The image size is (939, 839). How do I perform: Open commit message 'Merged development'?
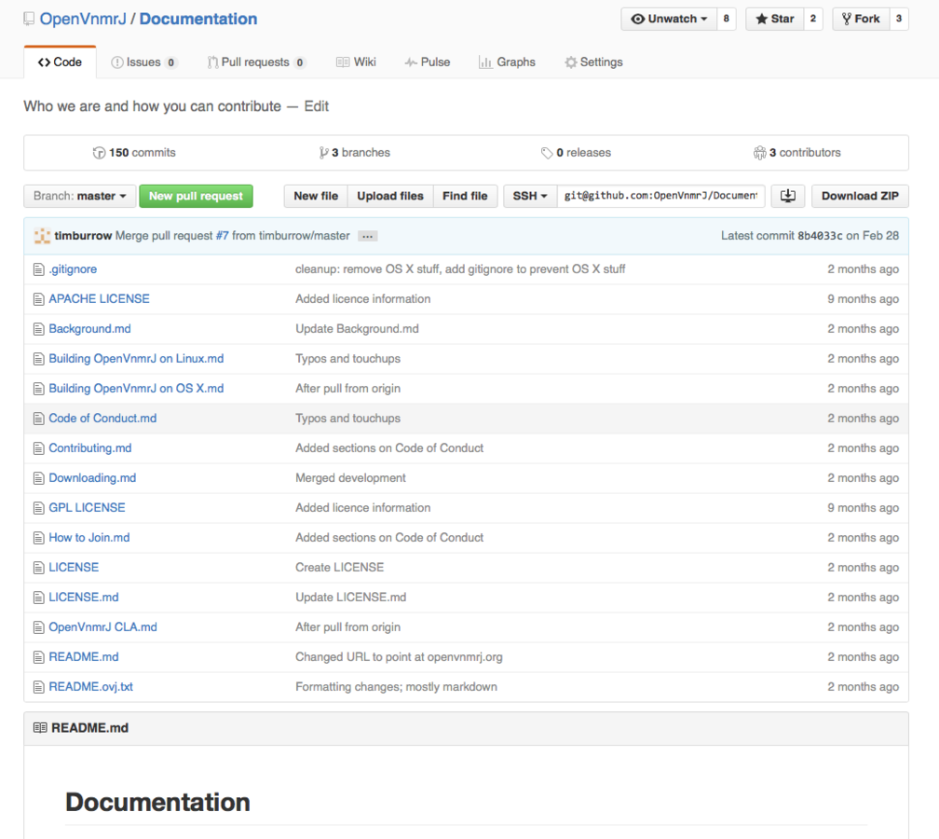tap(350, 478)
